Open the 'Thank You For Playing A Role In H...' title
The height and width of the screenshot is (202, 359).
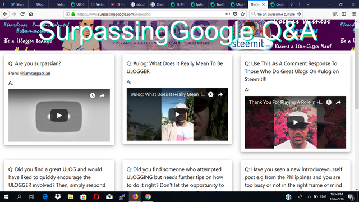pos(286,102)
